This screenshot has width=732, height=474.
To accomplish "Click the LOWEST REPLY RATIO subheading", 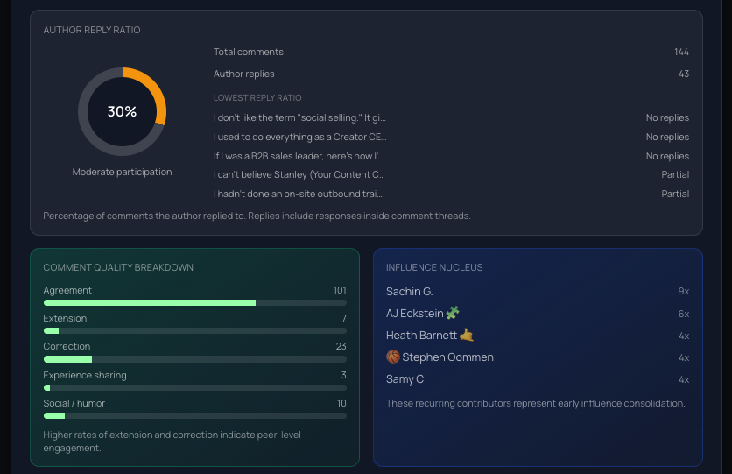I will click(257, 97).
